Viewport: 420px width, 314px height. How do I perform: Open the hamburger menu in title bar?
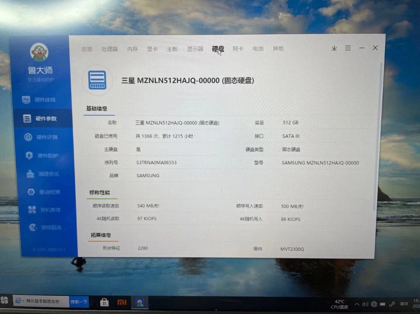348,48
